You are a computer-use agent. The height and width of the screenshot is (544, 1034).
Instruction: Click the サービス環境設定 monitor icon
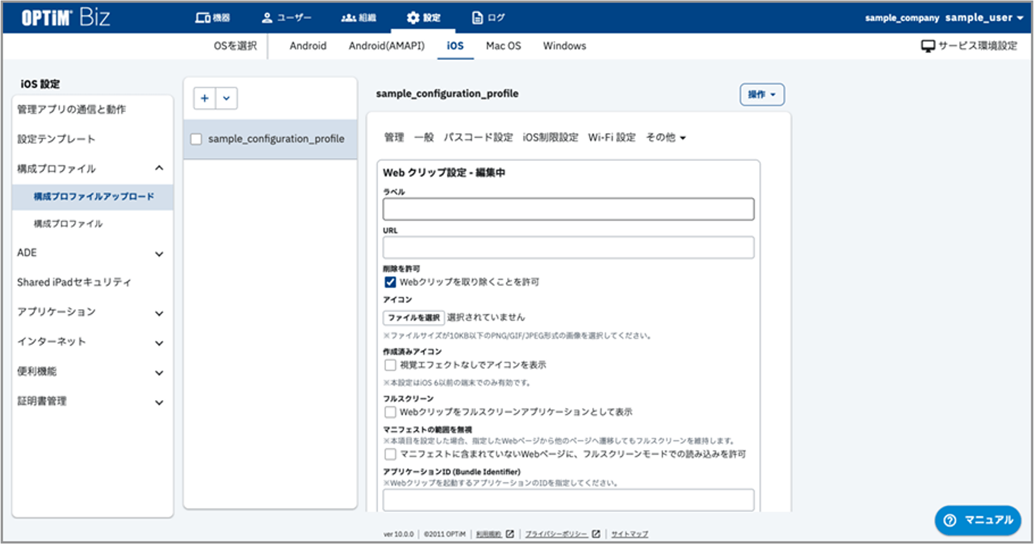928,45
